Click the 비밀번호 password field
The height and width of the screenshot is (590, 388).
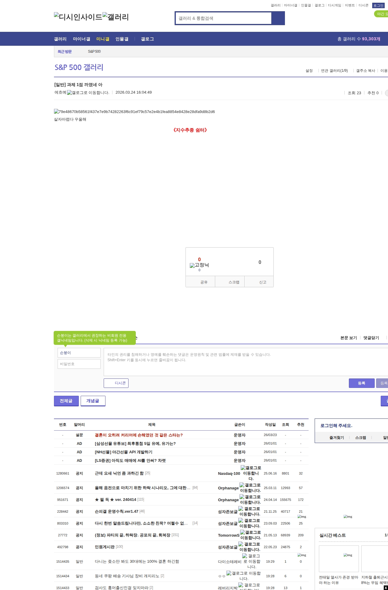coord(79,364)
